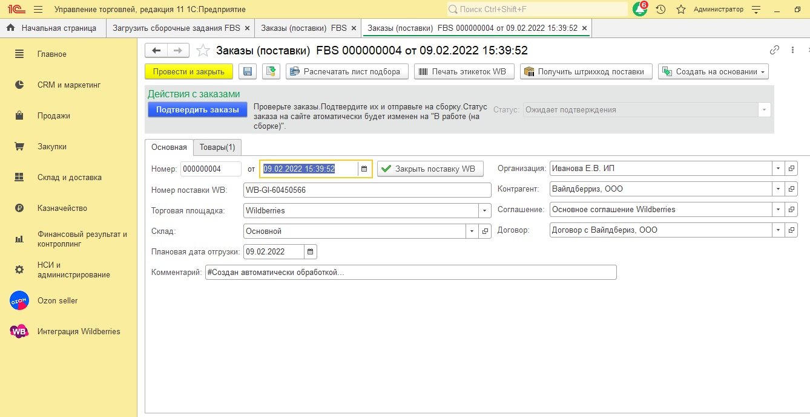810x417 pixels.
Task: Expand Контрагент dropdown arrow
Action: (x=778, y=189)
